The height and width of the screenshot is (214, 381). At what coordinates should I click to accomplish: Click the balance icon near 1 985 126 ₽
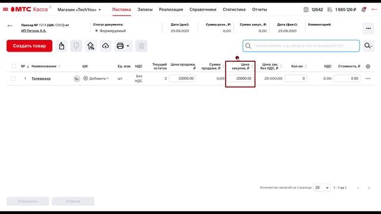coord(330,10)
